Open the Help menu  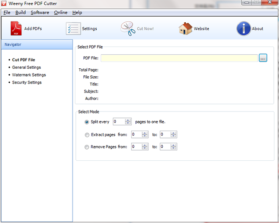(x=77, y=13)
